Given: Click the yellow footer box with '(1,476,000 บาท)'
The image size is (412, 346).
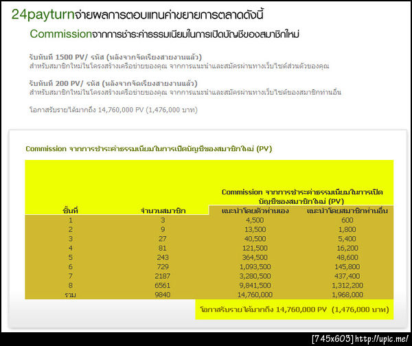Looking at the screenshot, I should (295, 310).
